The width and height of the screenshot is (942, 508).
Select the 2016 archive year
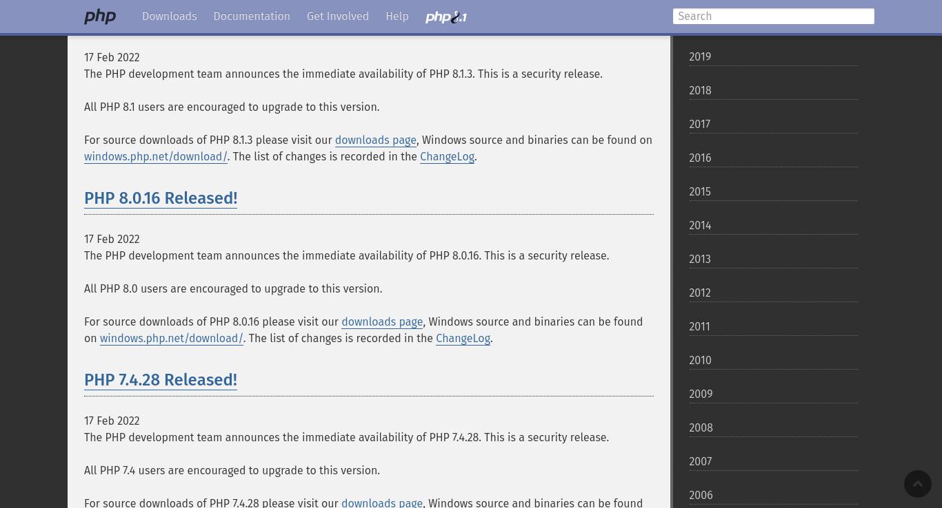tap(774, 158)
